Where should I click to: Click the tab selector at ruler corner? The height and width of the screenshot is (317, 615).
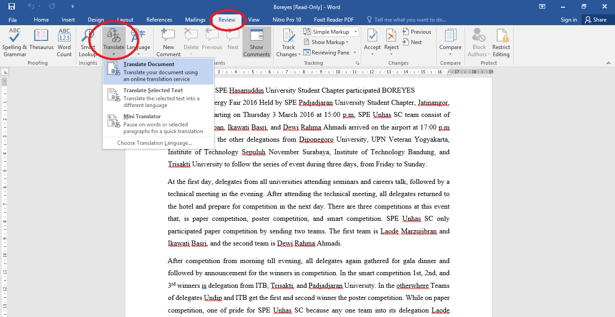click(x=5, y=71)
